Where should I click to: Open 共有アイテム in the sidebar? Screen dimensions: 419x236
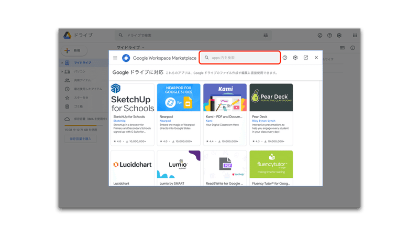point(83,80)
